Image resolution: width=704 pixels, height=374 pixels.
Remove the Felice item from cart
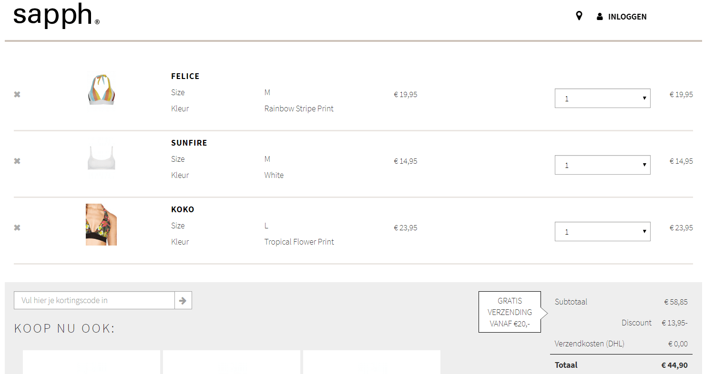click(x=17, y=94)
